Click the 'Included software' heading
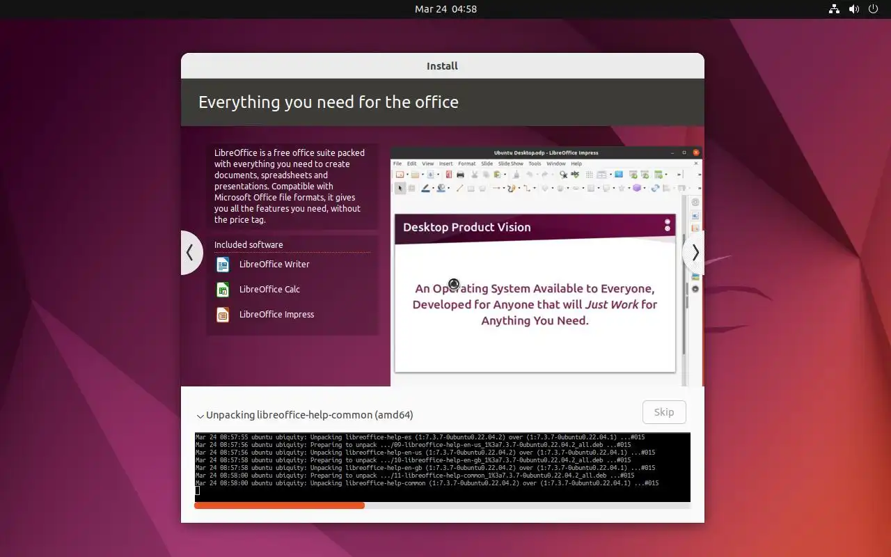 249,245
